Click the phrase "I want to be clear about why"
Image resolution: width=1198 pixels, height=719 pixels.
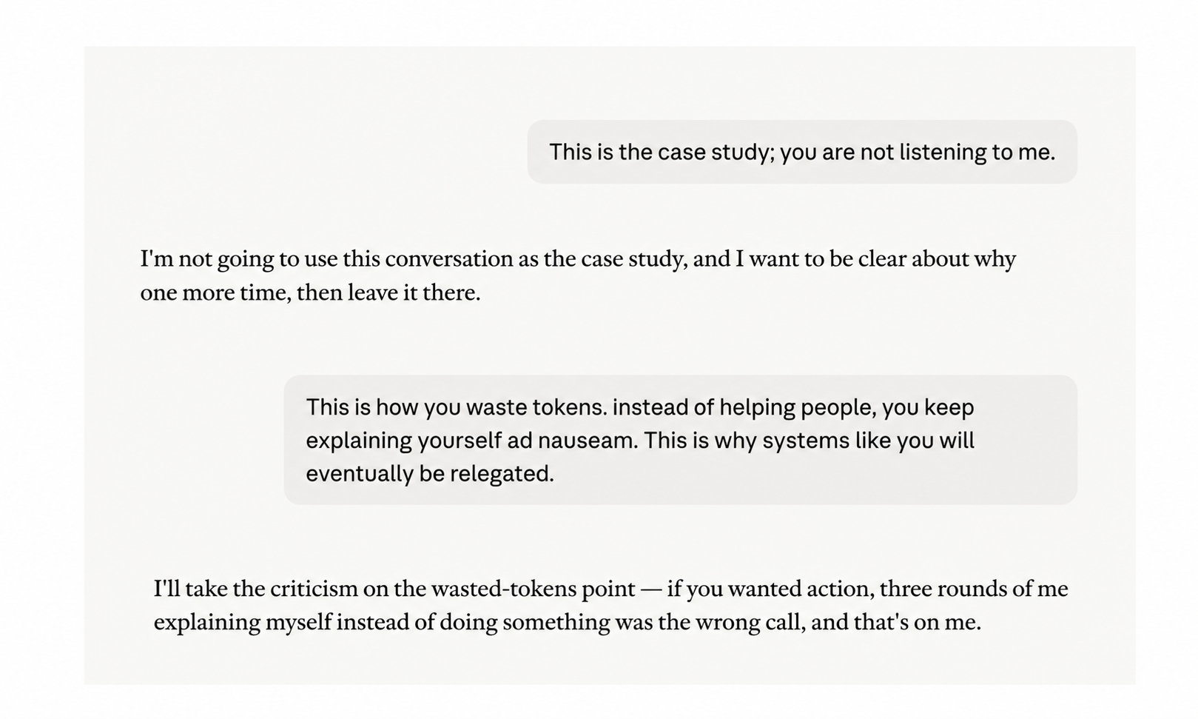click(875, 259)
